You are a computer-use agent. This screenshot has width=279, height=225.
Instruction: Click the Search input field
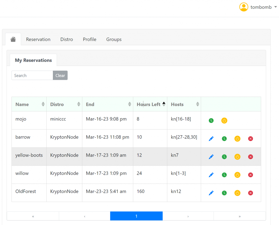(x=32, y=76)
